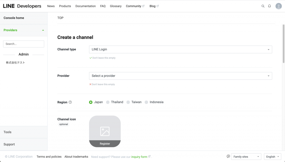Open the Documentation menu item
This screenshot has height=162, width=285.
85,6
